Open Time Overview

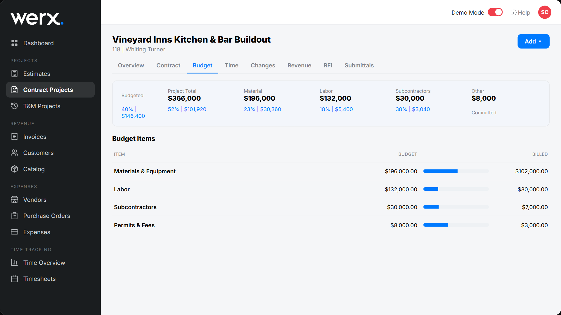pos(50,263)
